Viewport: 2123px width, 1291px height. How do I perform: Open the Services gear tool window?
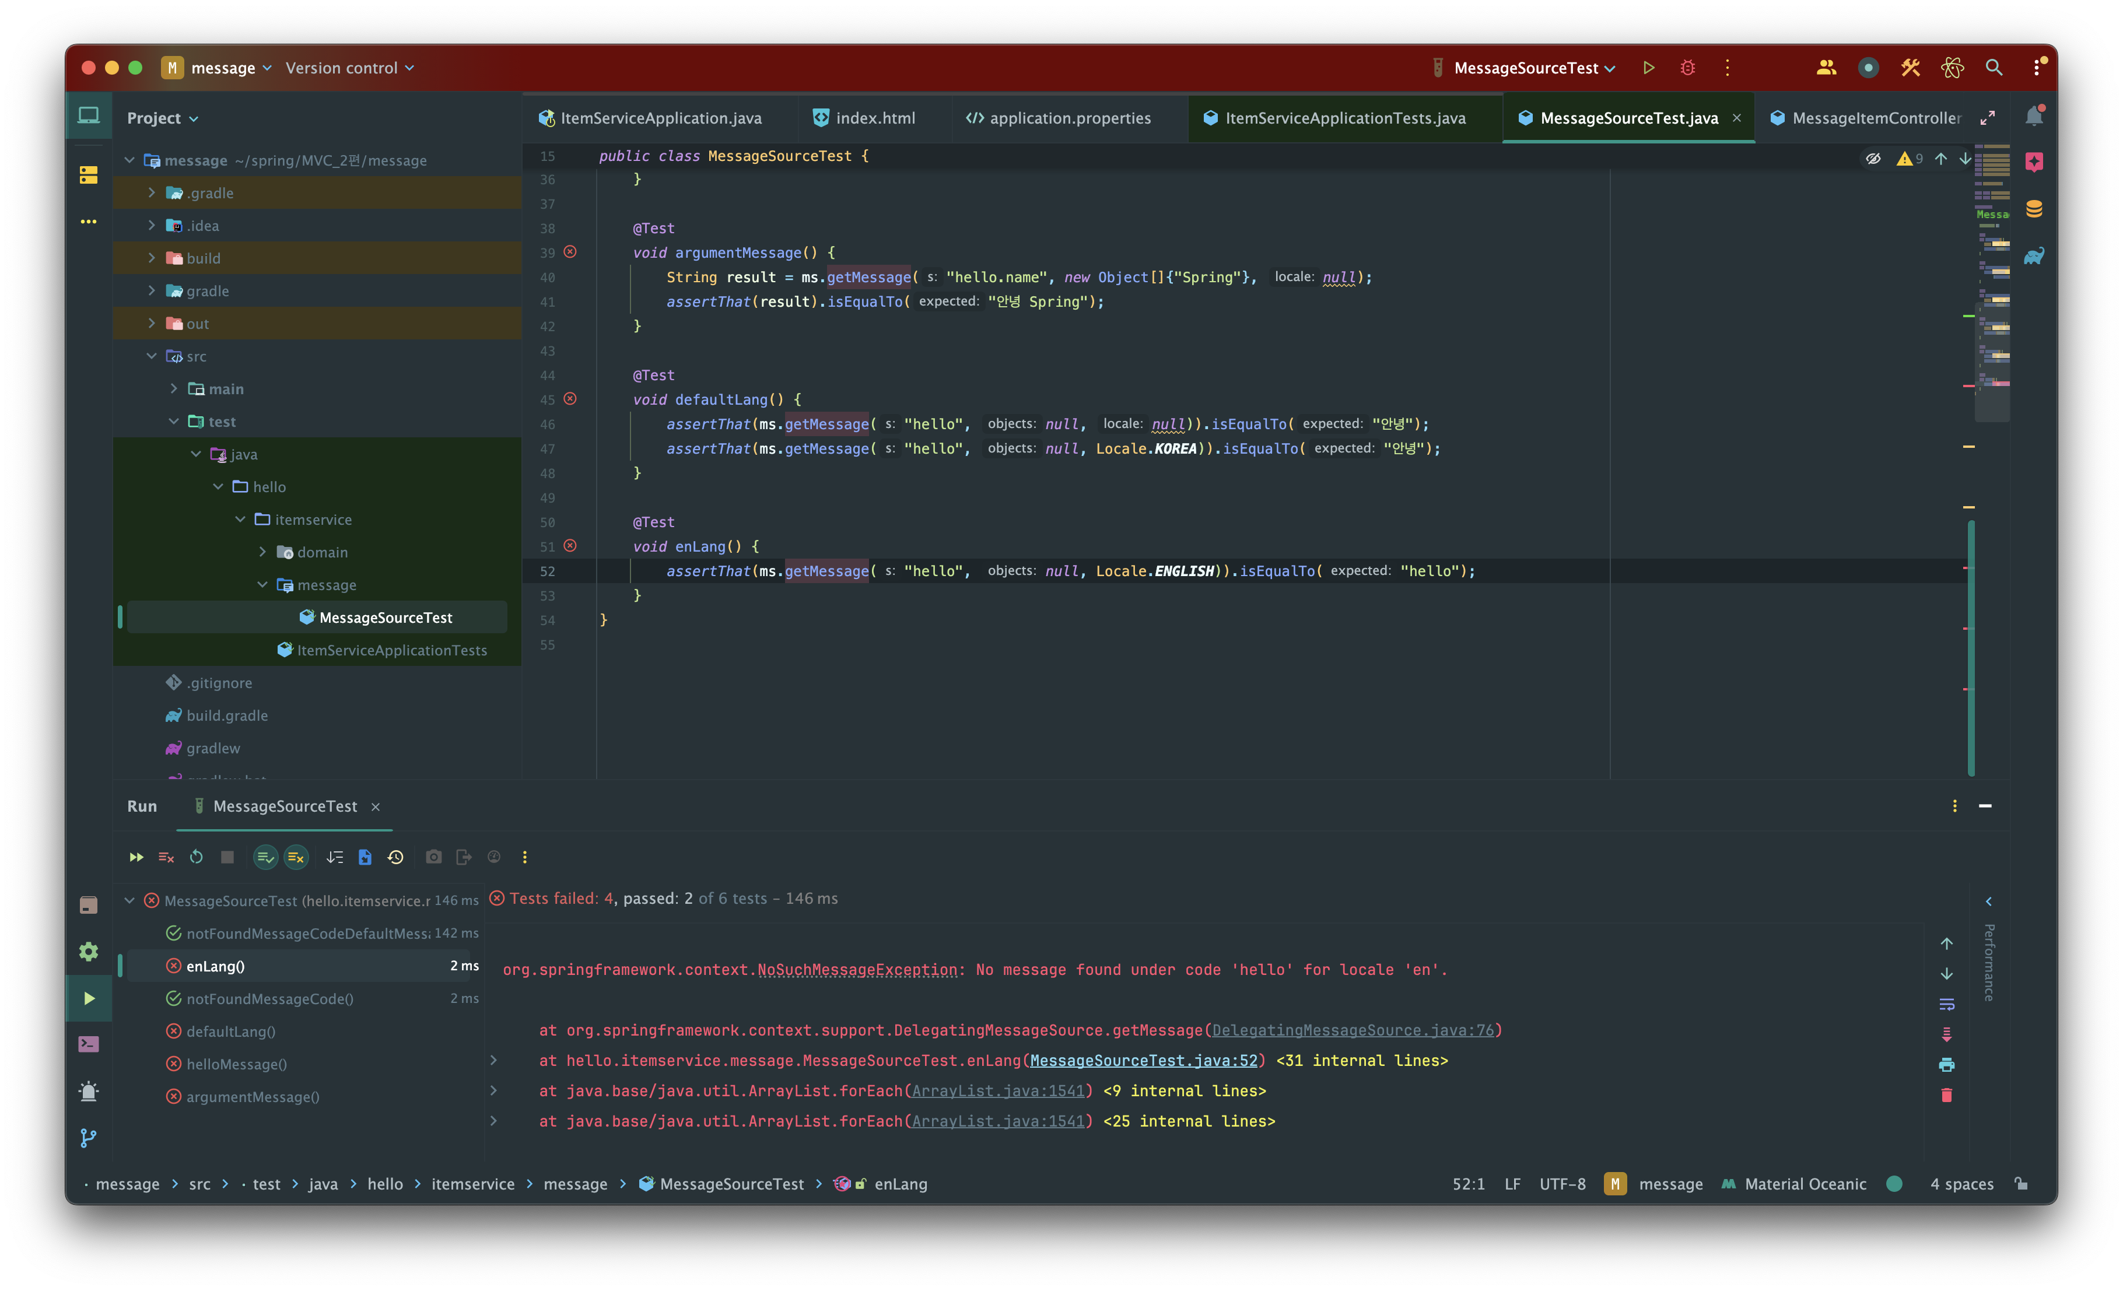pos(89,951)
